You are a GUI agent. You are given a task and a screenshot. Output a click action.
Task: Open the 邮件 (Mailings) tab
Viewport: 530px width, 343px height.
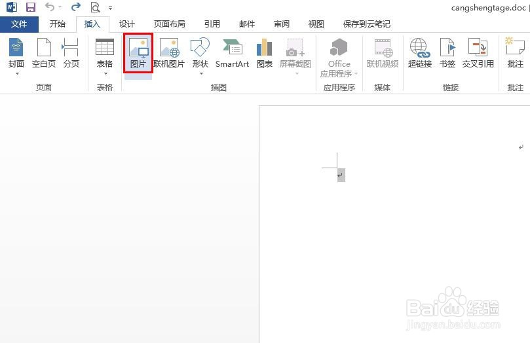pyautogui.click(x=247, y=24)
